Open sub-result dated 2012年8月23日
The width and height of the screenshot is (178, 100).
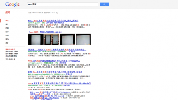pos(40,94)
